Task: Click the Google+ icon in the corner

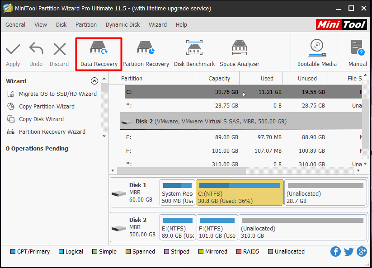Action: point(362,251)
